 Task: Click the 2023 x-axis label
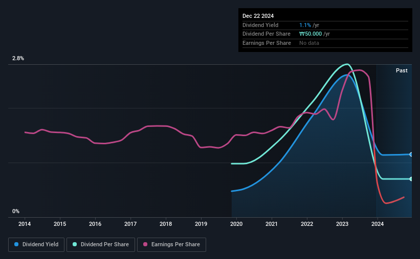pyautogui.click(x=342, y=224)
